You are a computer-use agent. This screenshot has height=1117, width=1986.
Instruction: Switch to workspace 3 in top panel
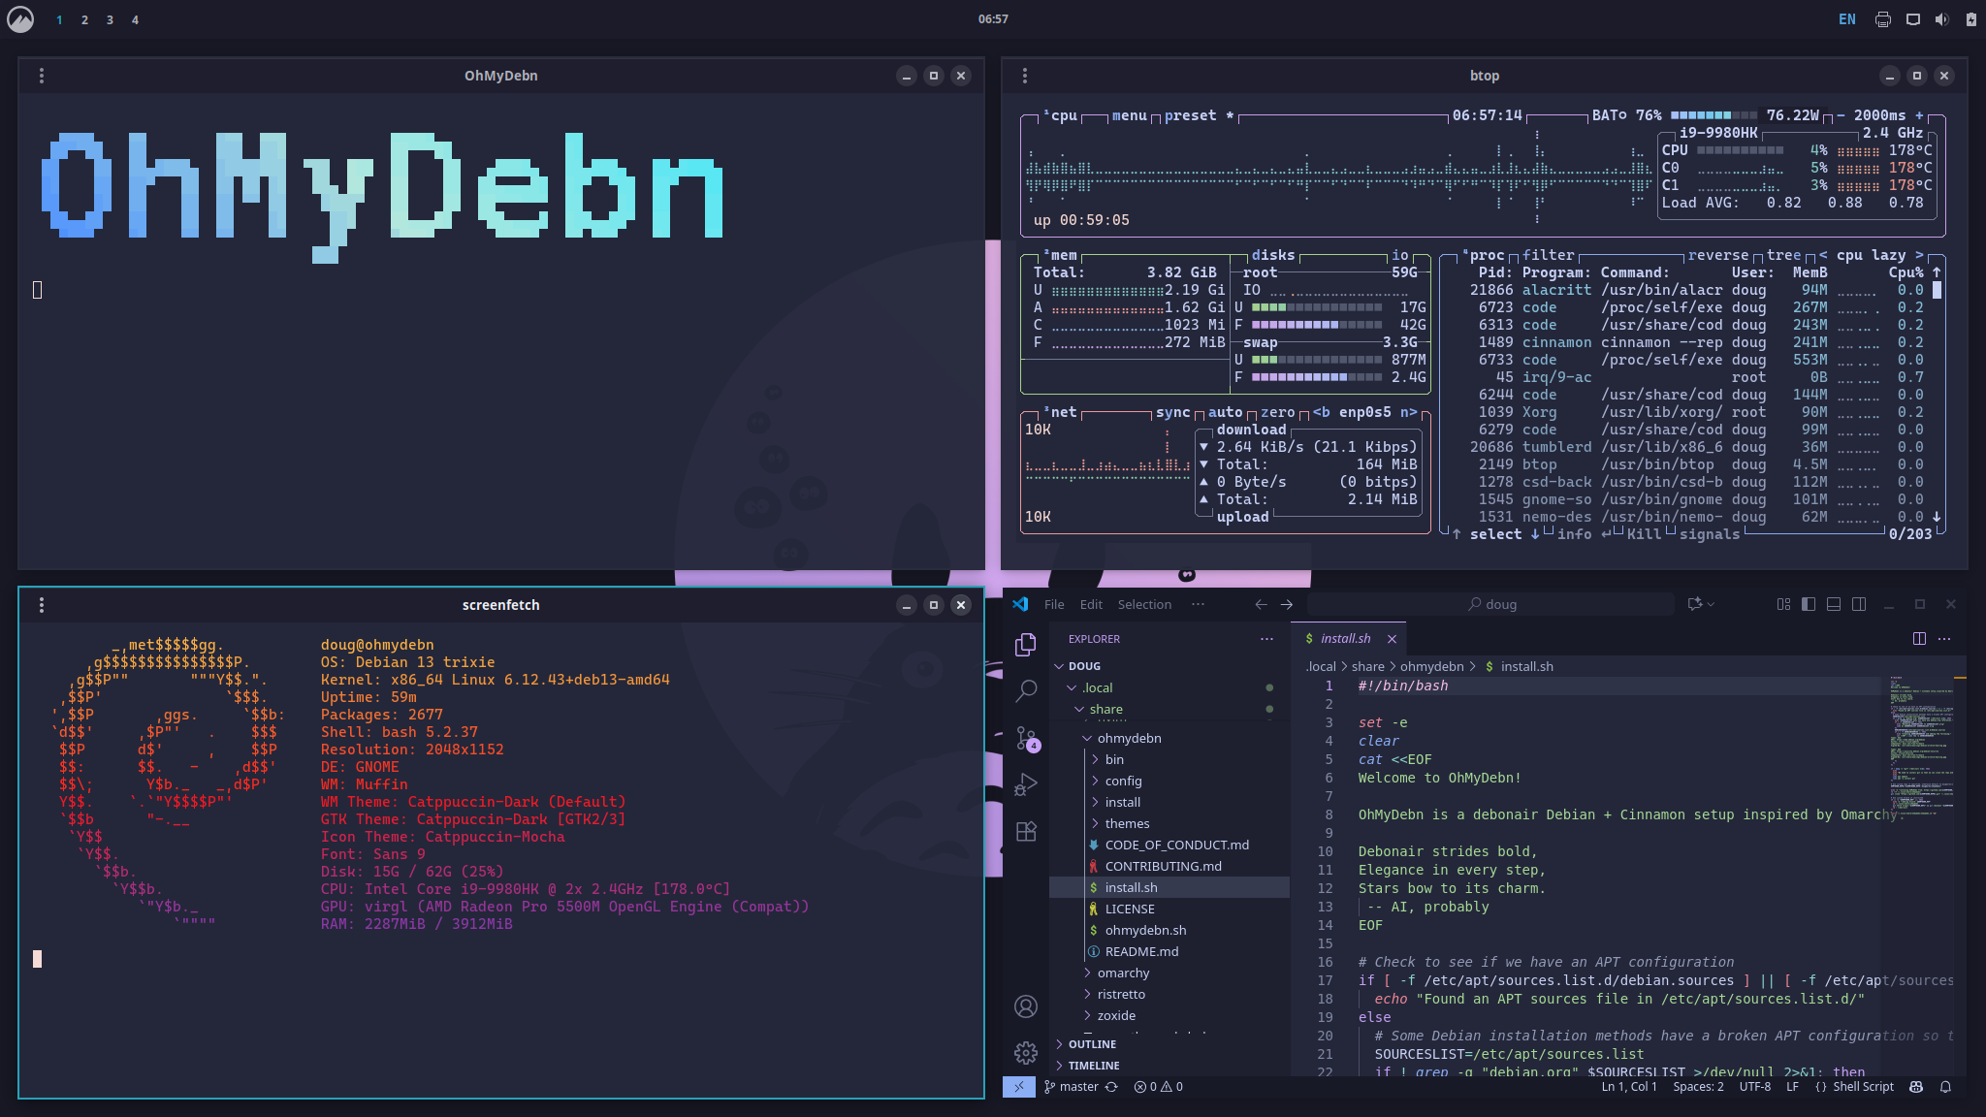[x=110, y=19]
